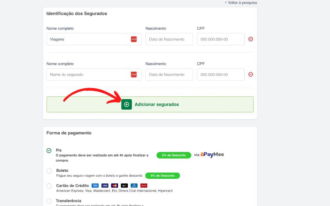Screen dimensions: 330x206
Task: Click the Hipercard logo
Action: [x=144, y=186]
